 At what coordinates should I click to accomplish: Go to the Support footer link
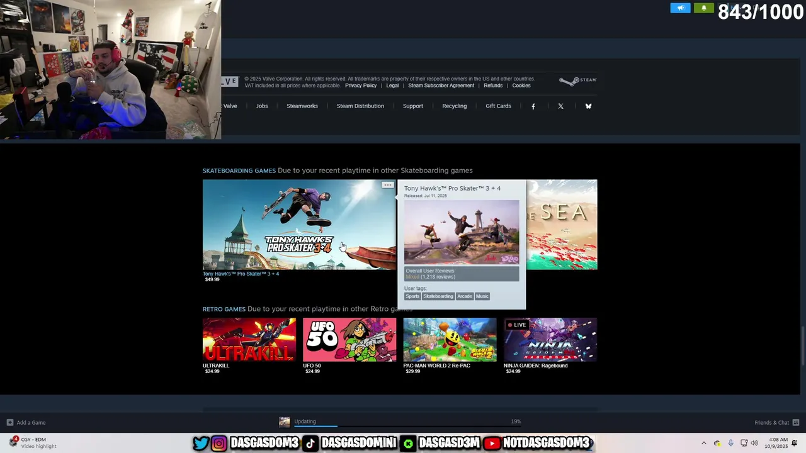413,106
